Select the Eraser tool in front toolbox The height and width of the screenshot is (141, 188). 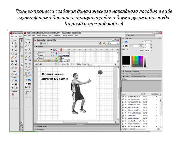point(30,67)
